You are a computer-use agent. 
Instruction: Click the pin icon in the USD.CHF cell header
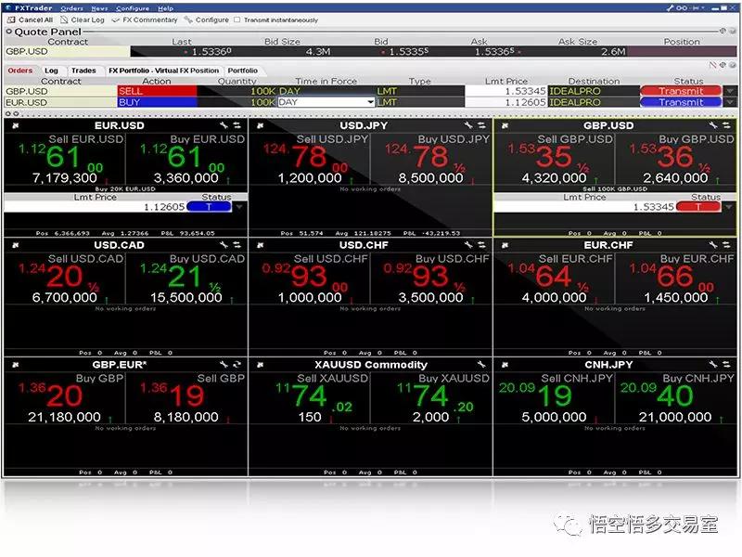[x=260, y=245]
